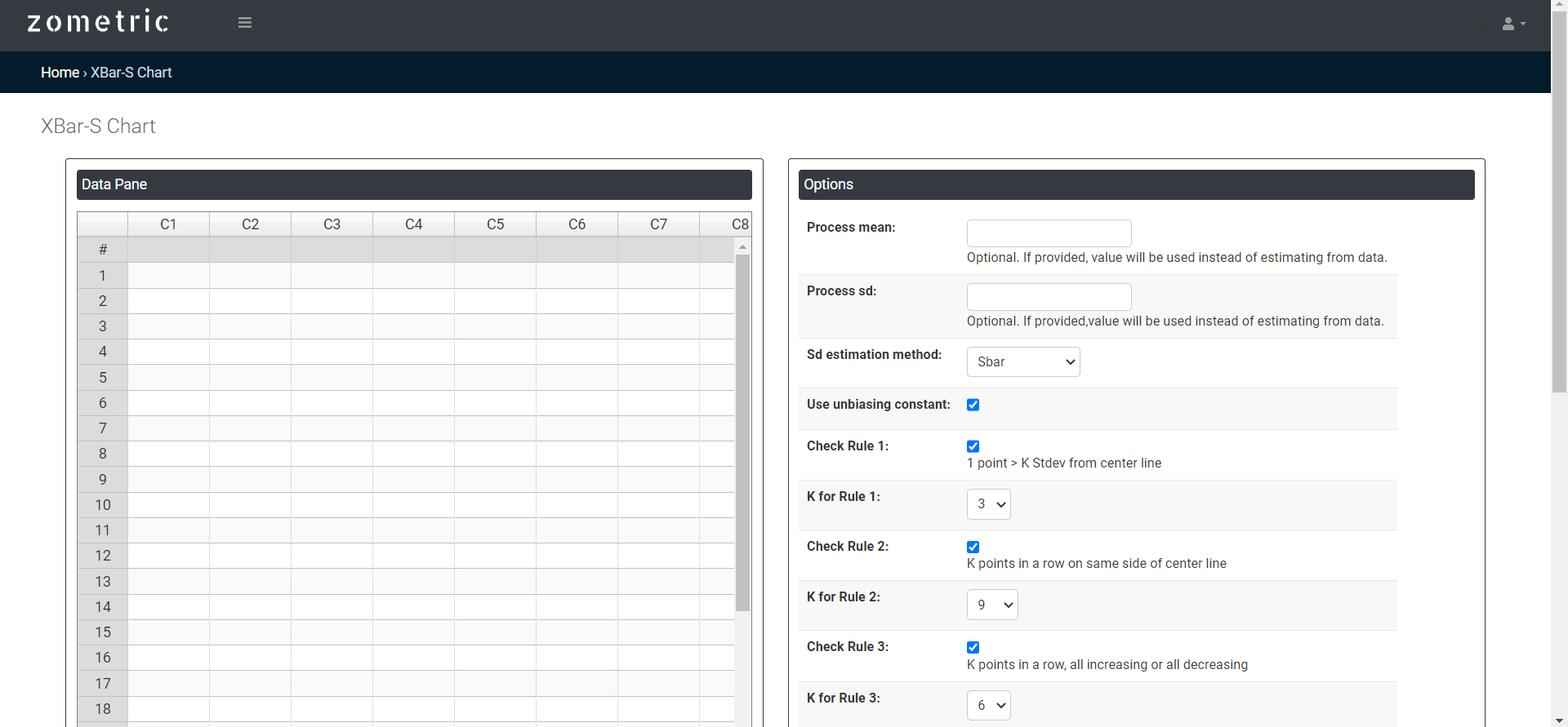Open the K for Rule 2 dropdown

tap(991, 605)
